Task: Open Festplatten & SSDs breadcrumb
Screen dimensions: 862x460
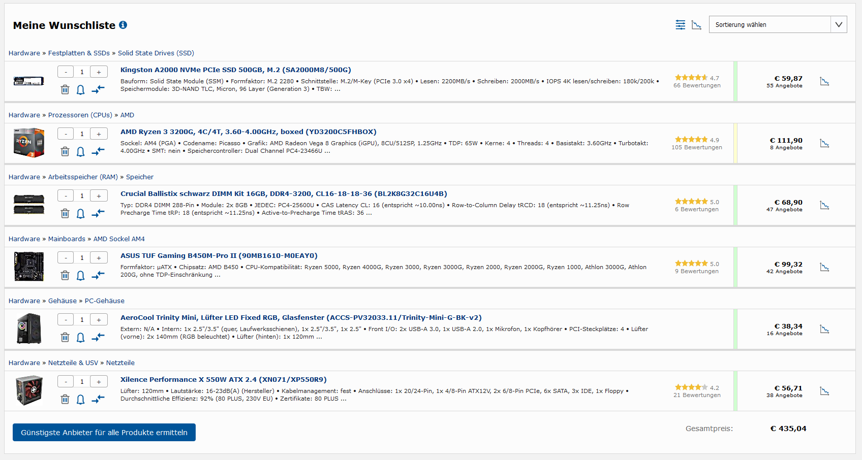Action: click(x=79, y=53)
